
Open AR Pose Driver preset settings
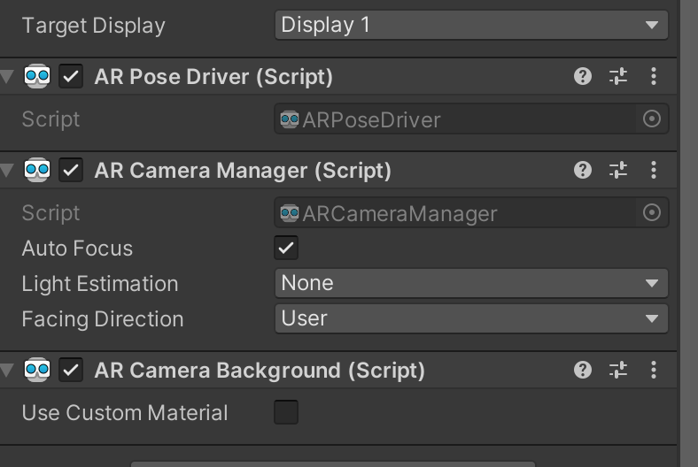(618, 76)
